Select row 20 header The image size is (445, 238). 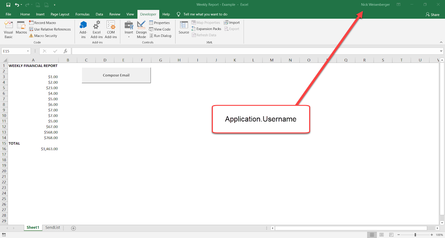4,171
